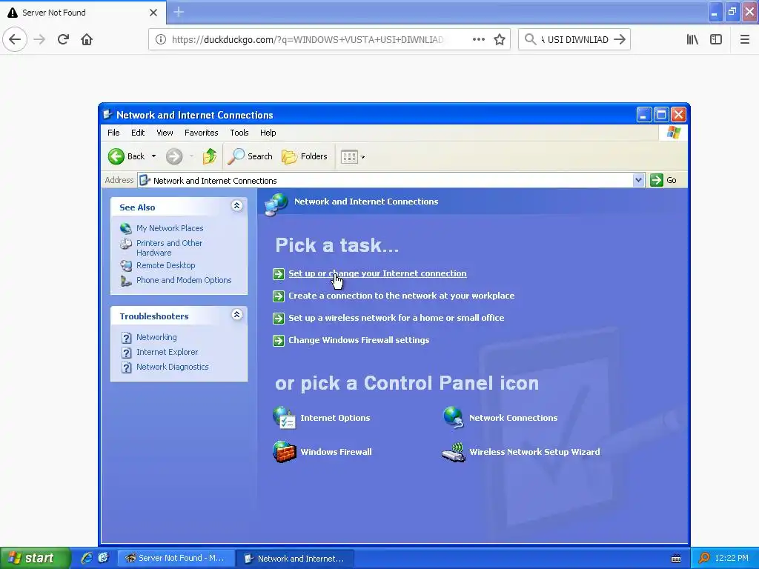Viewport: 759px width, 569px height.
Task: Open a new Firefox tab with plus
Action: (179, 12)
